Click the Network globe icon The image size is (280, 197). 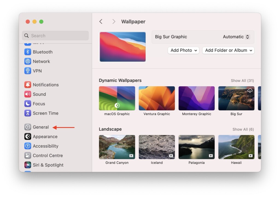point(28,61)
